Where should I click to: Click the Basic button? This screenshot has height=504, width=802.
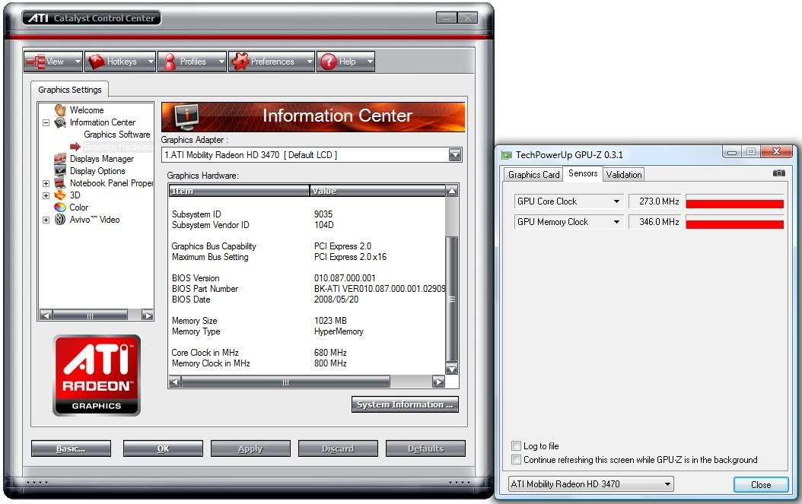tap(71, 449)
